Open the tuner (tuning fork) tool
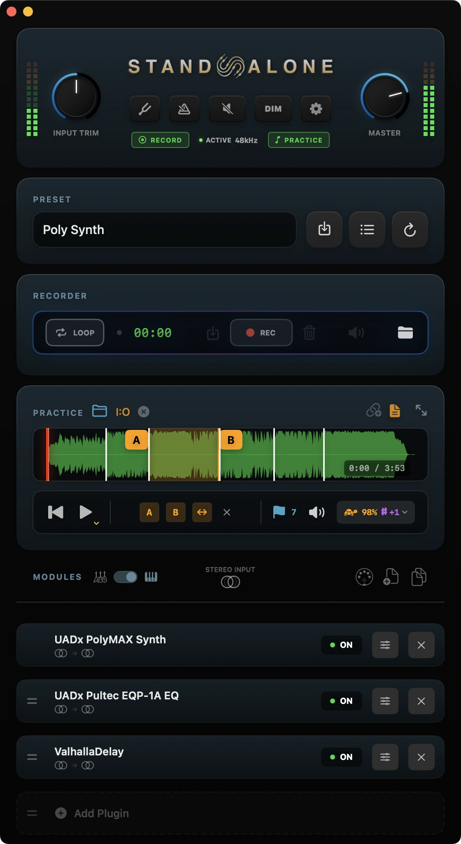Viewport: 461px width, 844px height. point(145,109)
